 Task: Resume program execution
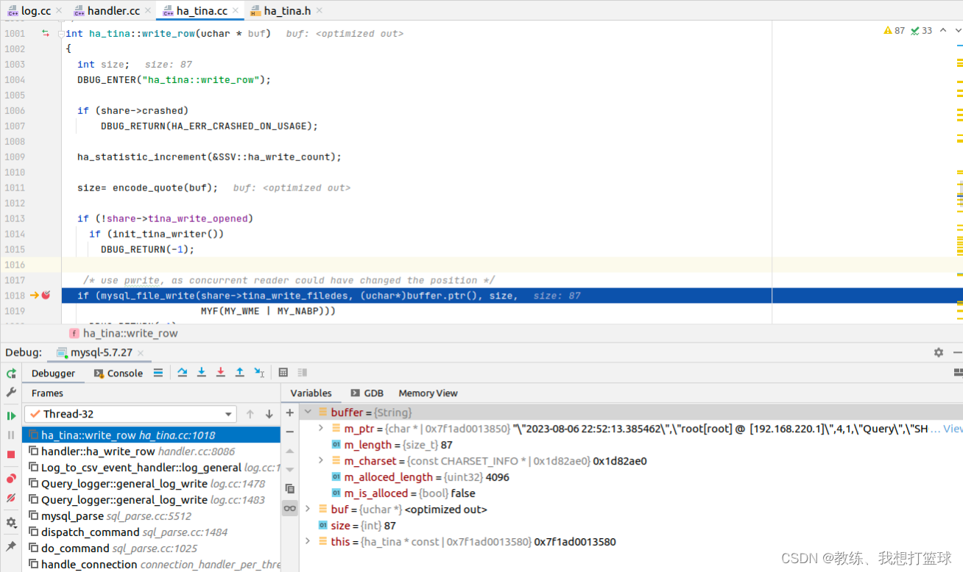point(11,415)
